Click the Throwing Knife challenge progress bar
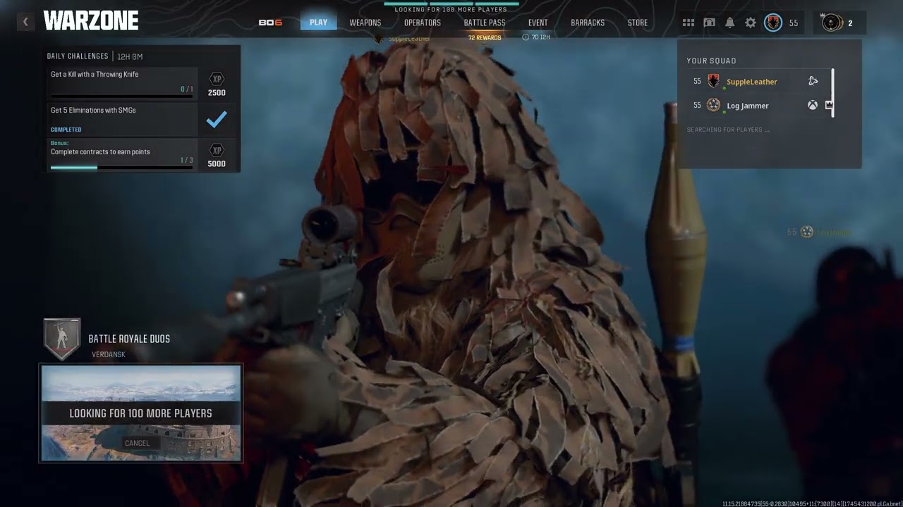Image resolution: width=903 pixels, height=507 pixels. (x=122, y=96)
